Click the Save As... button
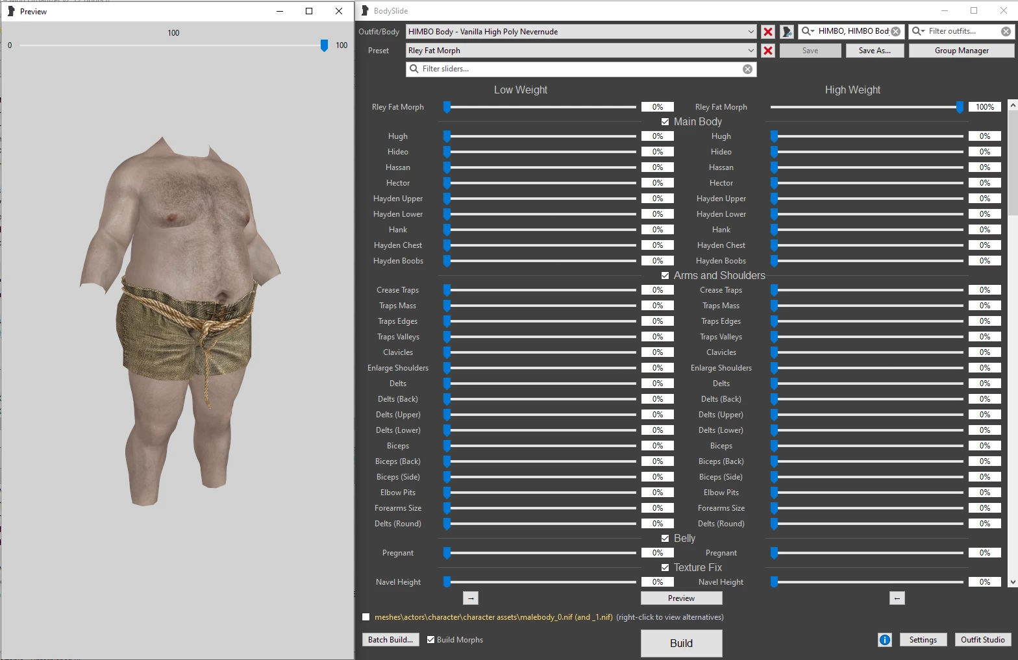 tap(875, 51)
